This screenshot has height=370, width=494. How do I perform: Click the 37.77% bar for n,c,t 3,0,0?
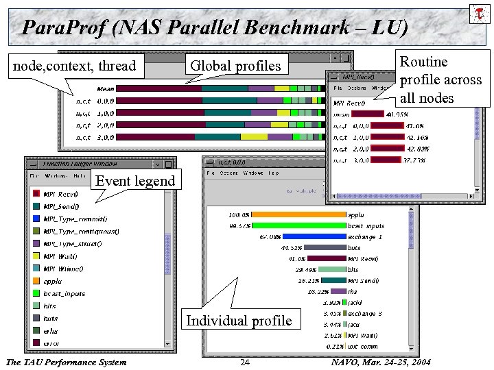[386, 160]
